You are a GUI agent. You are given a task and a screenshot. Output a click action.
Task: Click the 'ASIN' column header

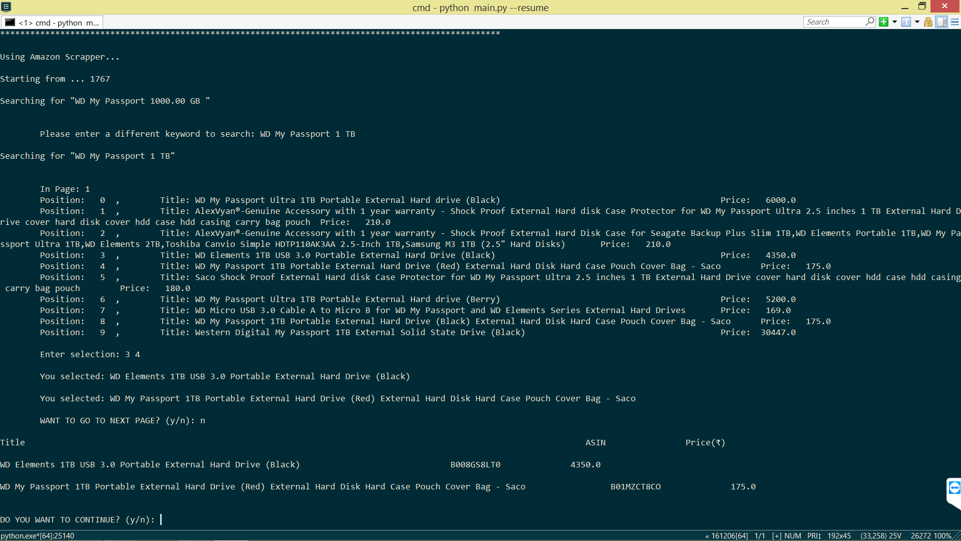596,442
